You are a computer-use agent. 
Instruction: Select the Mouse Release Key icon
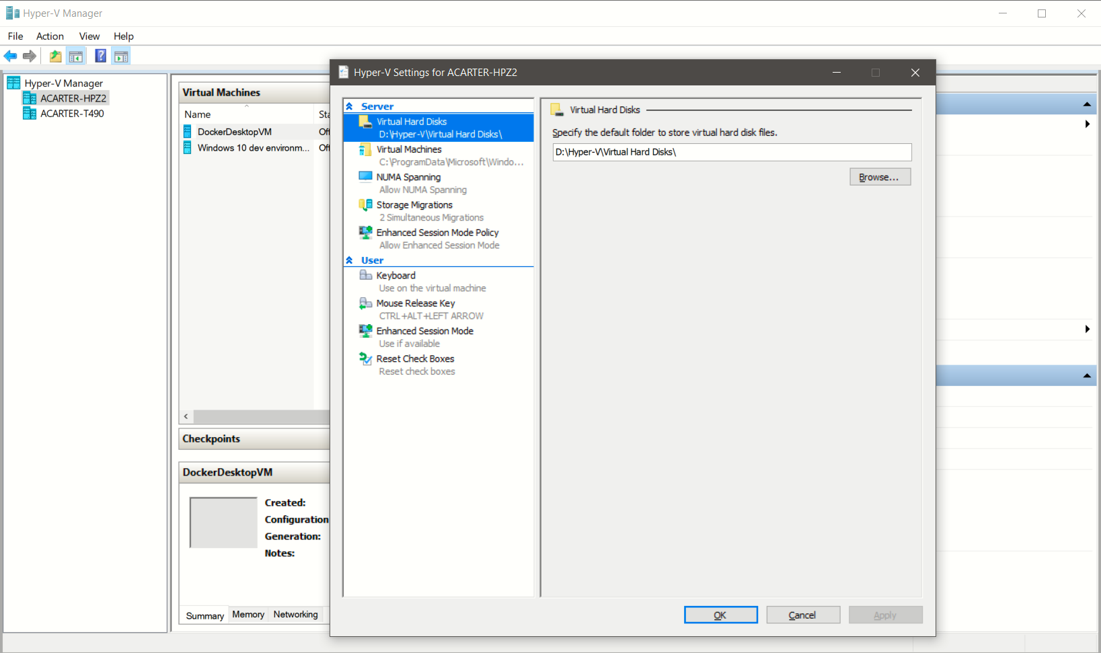[x=365, y=303]
